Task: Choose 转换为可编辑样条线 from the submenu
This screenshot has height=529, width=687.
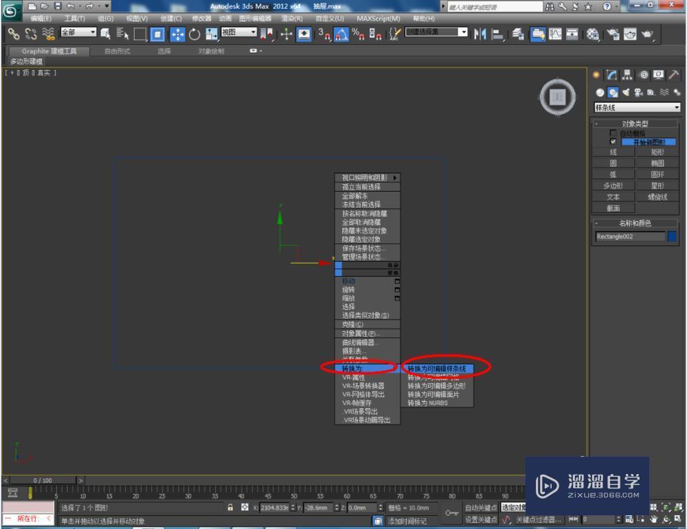Action: tap(436, 368)
